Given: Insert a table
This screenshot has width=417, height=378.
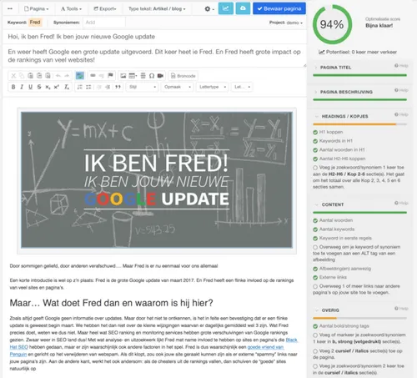Looking at the screenshot, I should tap(133, 76).
